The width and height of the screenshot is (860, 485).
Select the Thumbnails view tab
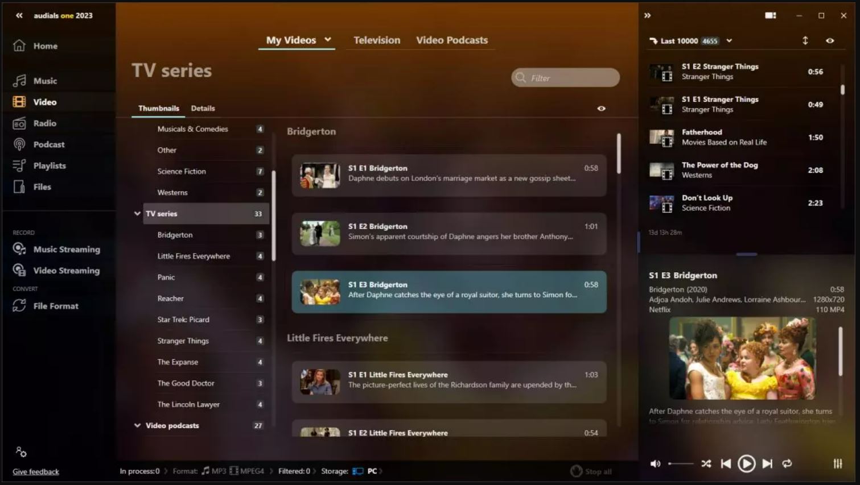pos(159,109)
